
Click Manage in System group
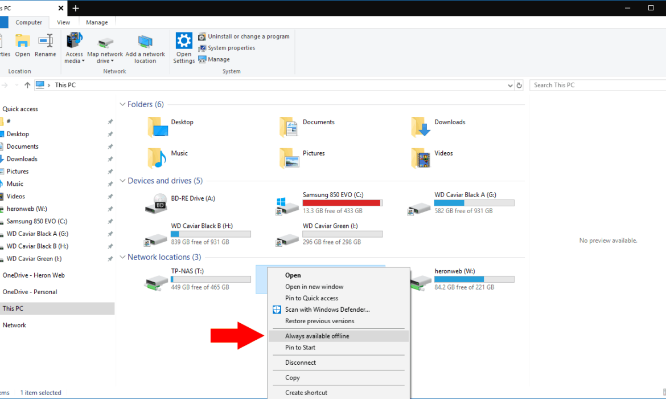point(214,59)
